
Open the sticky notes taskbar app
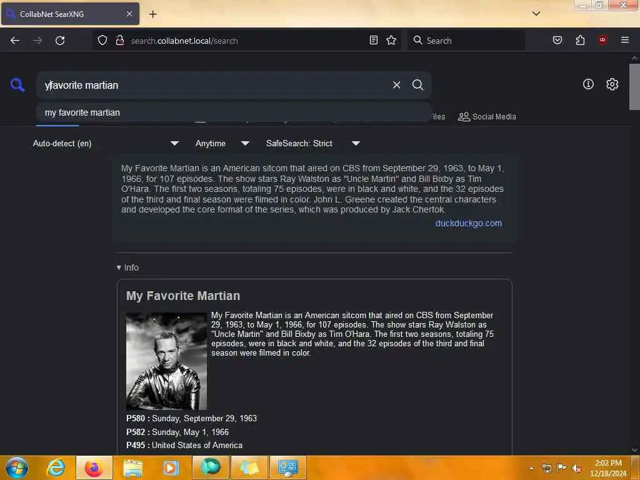point(249,467)
